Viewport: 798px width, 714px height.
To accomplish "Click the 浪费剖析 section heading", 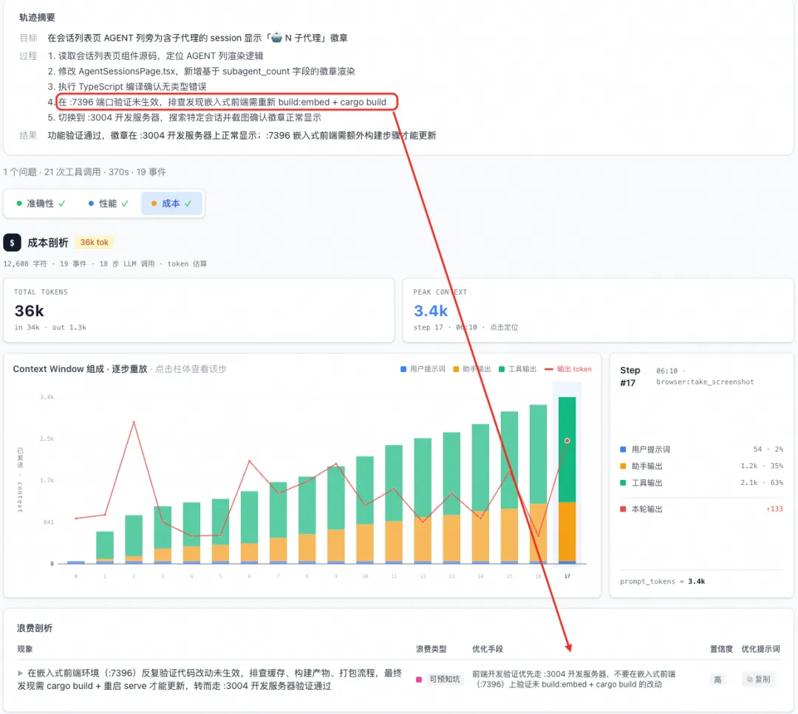I will [x=35, y=628].
